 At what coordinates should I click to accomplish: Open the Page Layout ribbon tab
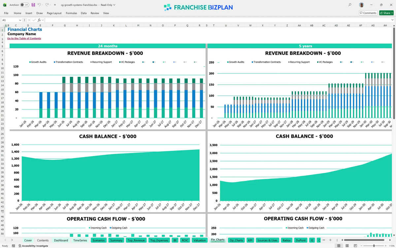tap(54, 13)
